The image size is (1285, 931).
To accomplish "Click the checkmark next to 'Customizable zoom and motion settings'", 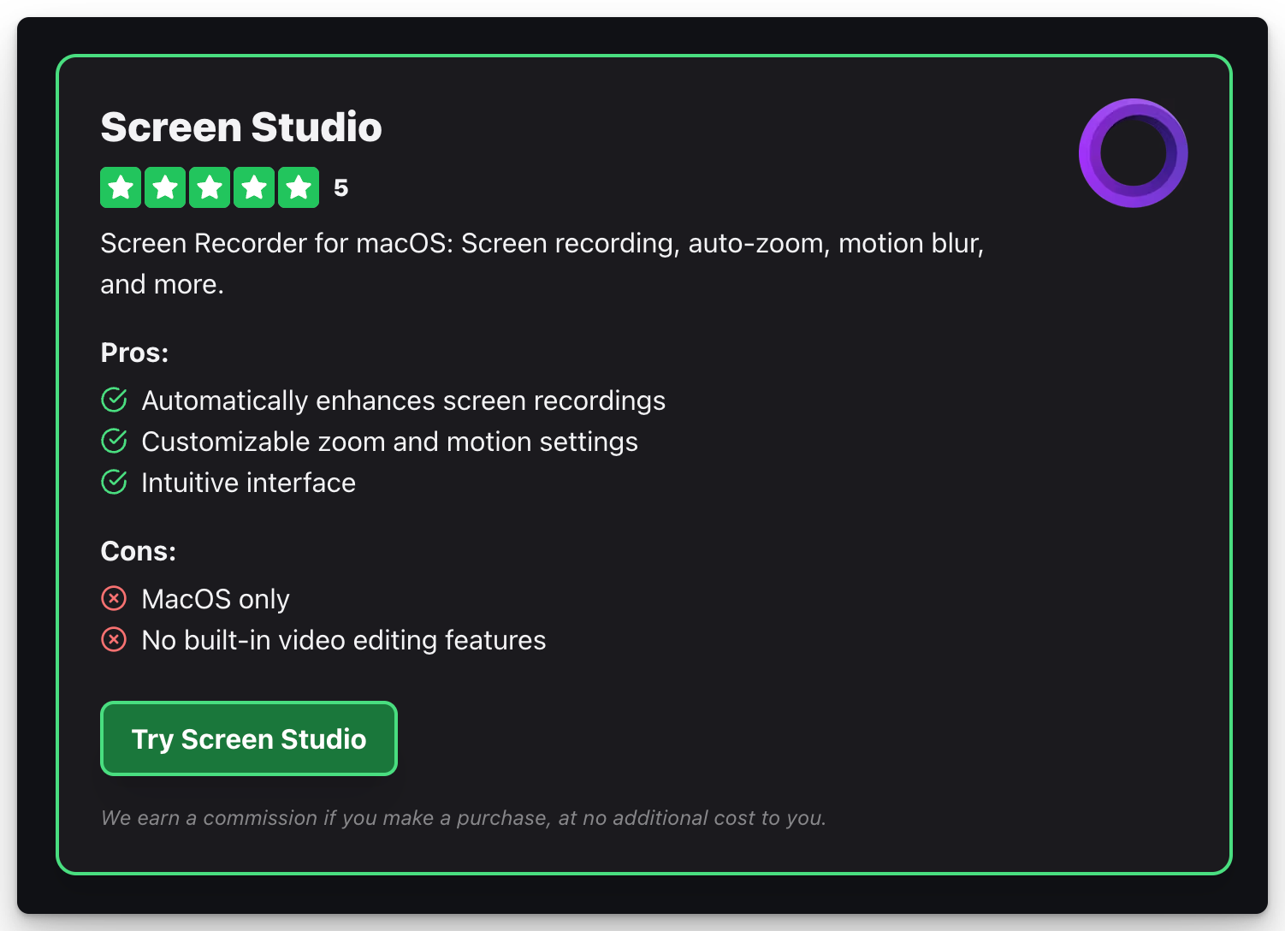I will (x=114, y=440).
